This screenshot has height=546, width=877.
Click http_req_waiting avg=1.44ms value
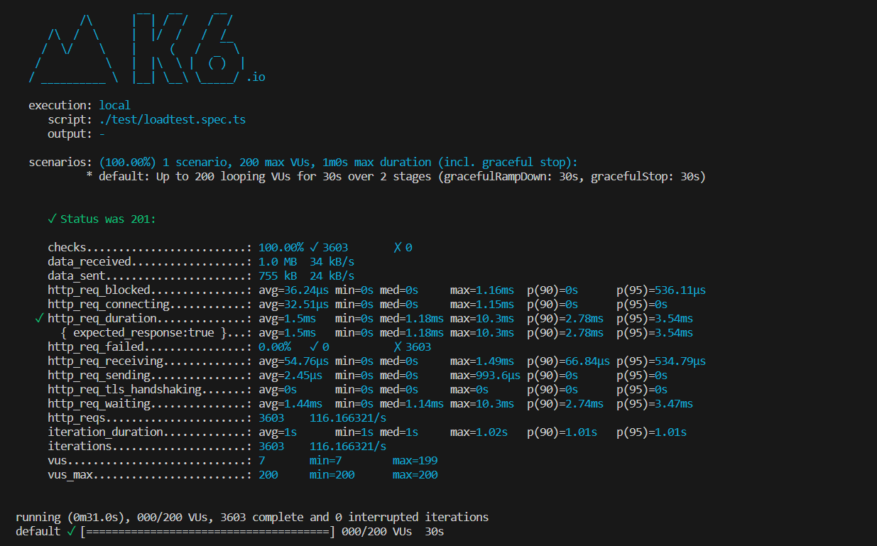290,403
